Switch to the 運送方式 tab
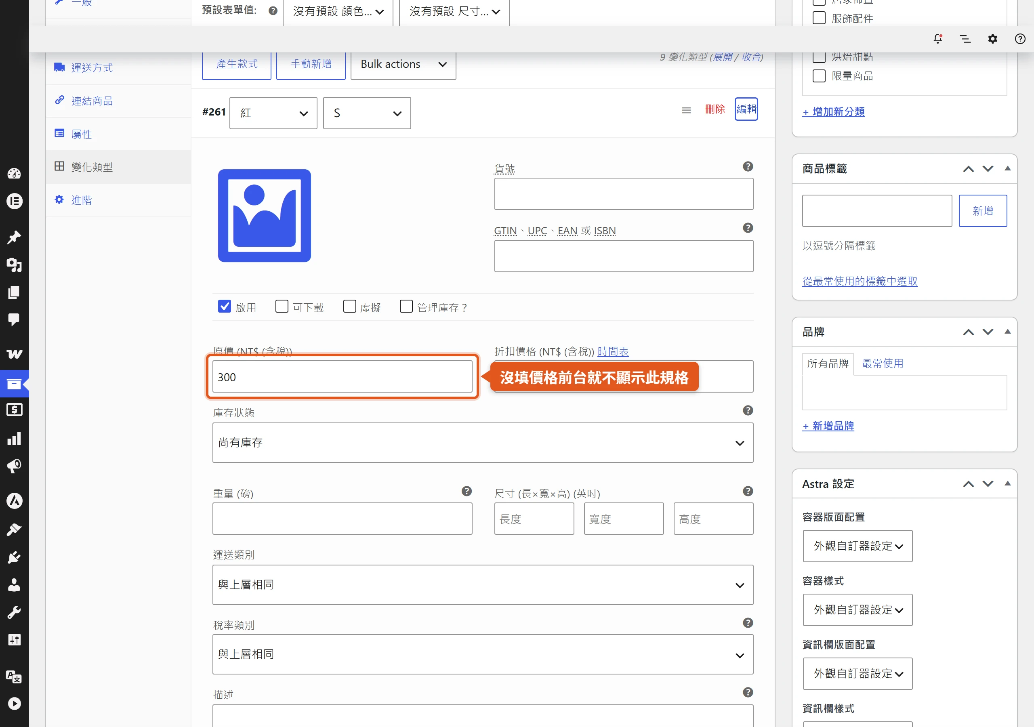 pyautogui.click(x=118, y=68)
